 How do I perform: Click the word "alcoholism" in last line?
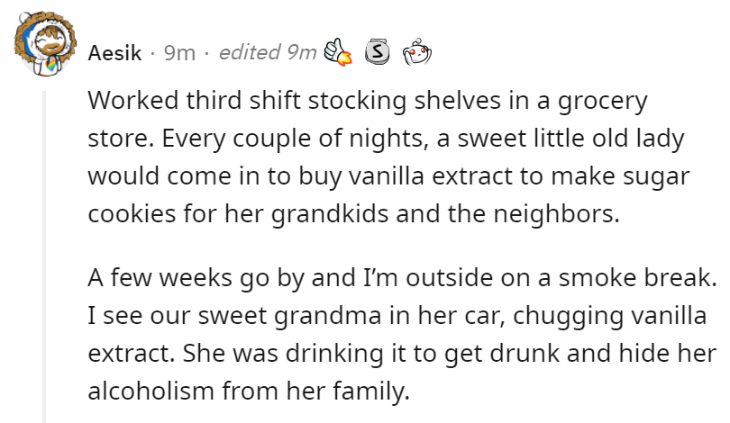[151, 391]
